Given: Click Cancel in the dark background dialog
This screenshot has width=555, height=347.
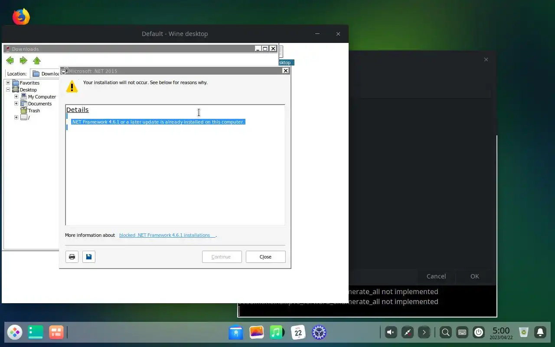Looking at the screenshot, I should pyautogui.click(x=436, y=276).
